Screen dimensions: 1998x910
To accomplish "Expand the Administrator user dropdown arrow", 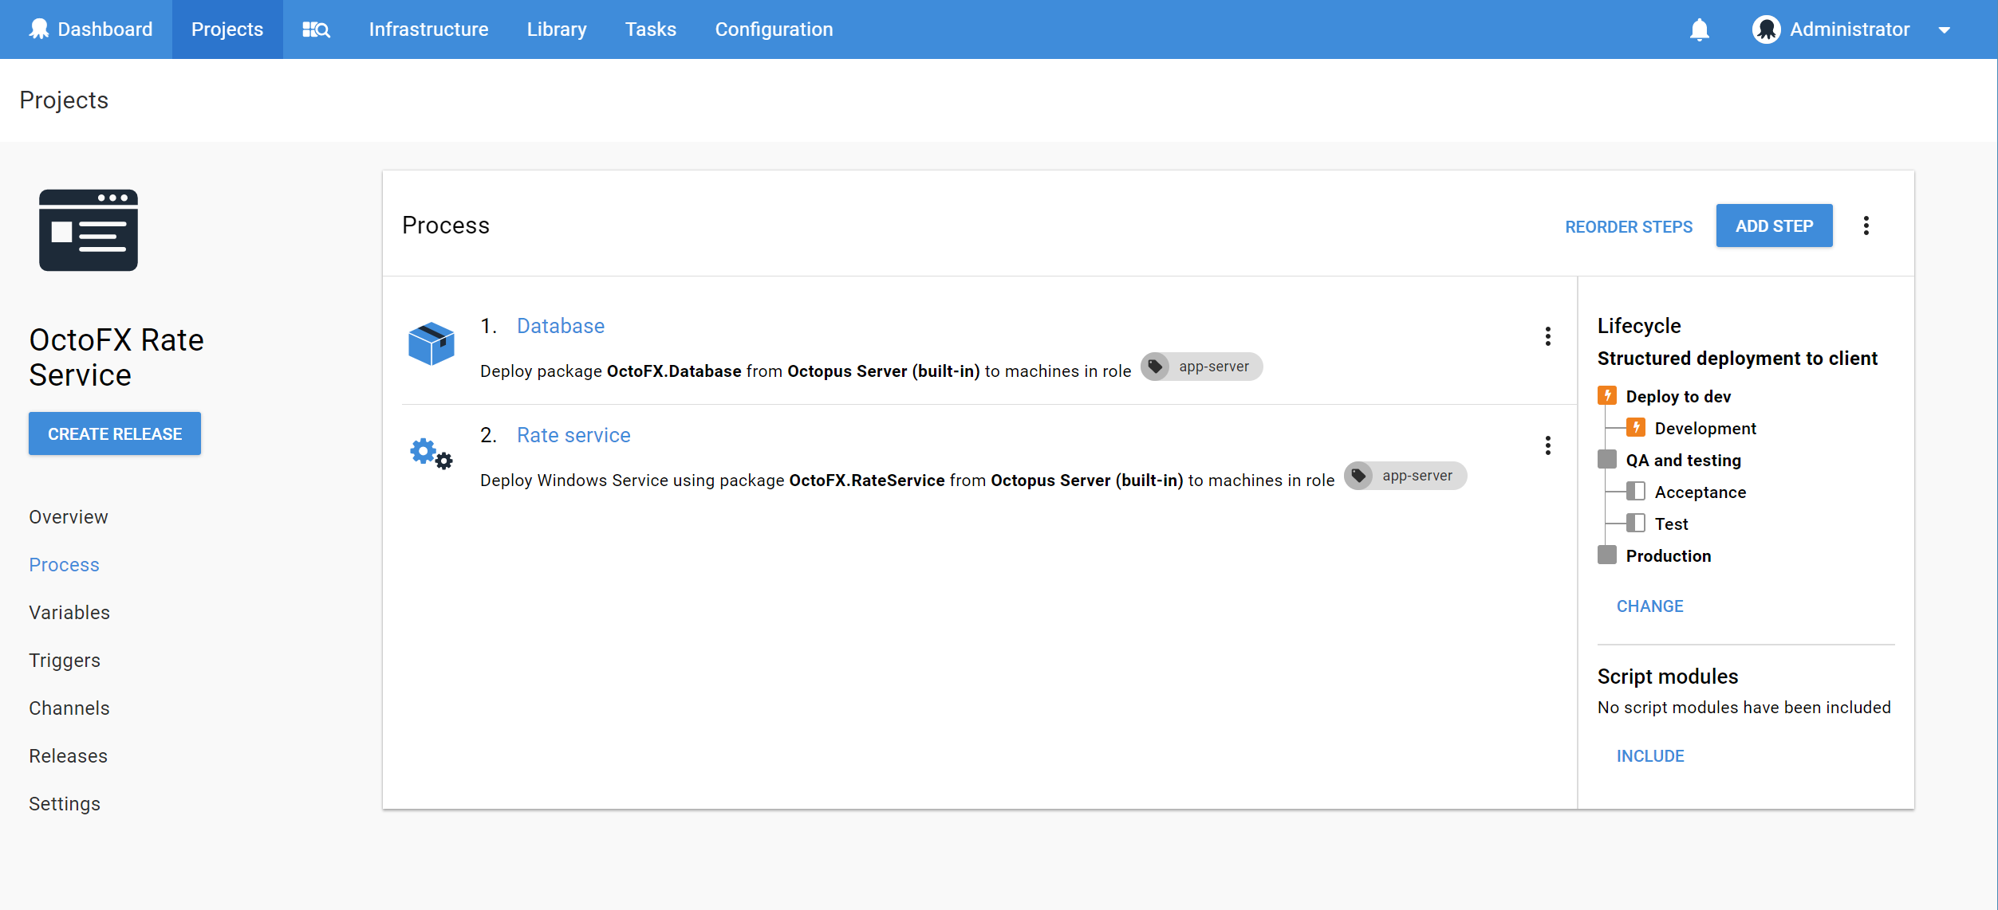I will (x=1944, y=30).
